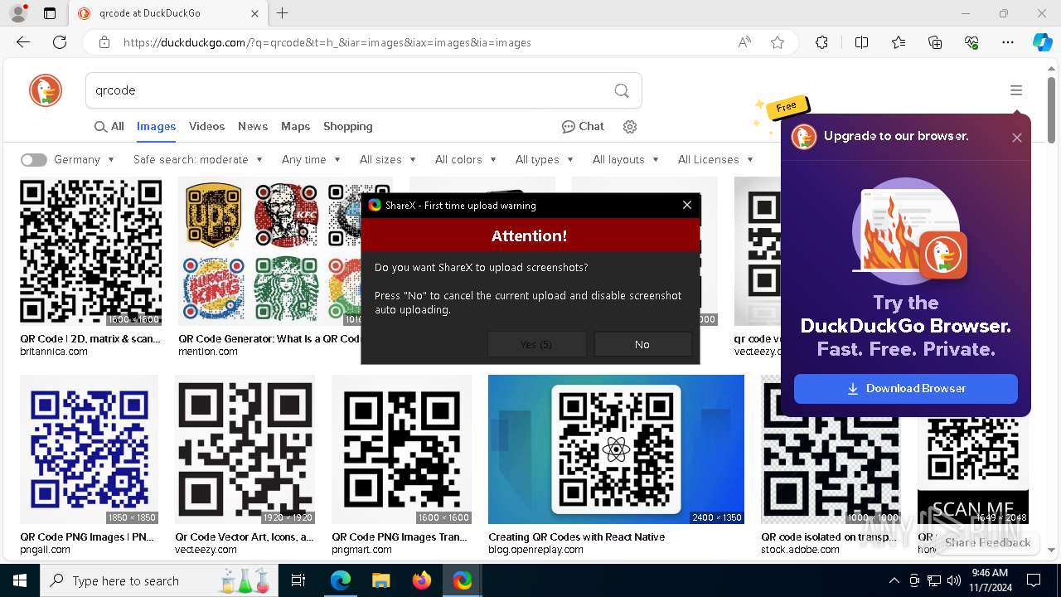The width and height of the screenshot is (1061, 597).
Task: Click the Yes (5) button in ShareX dialog
Action: [x=536, y=344]
